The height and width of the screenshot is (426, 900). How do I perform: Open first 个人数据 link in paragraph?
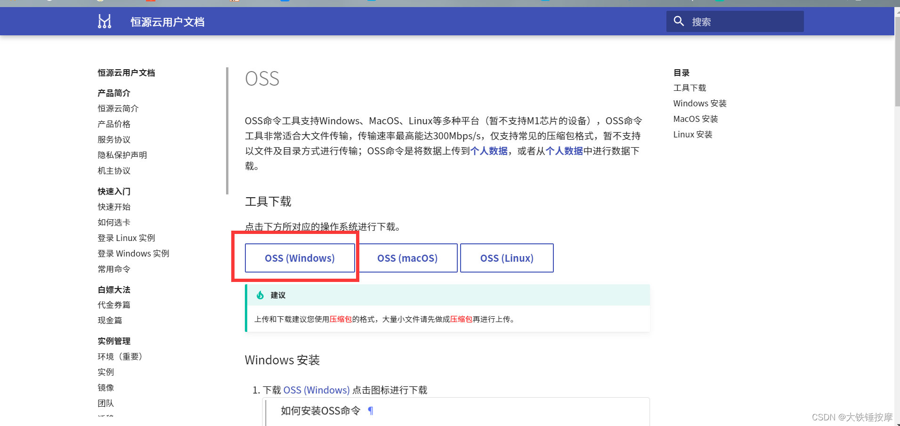pyautogui.click(x=489, y=151)
